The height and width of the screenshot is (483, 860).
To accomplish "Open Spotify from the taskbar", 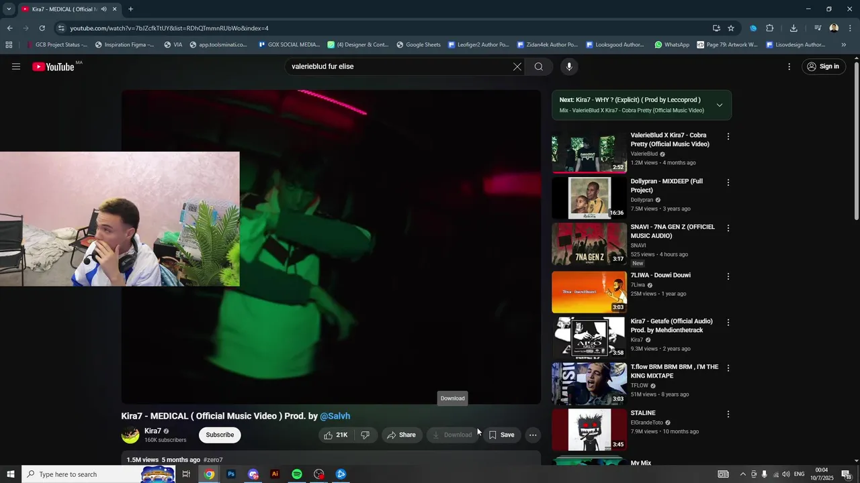I will tap(297, 474).
